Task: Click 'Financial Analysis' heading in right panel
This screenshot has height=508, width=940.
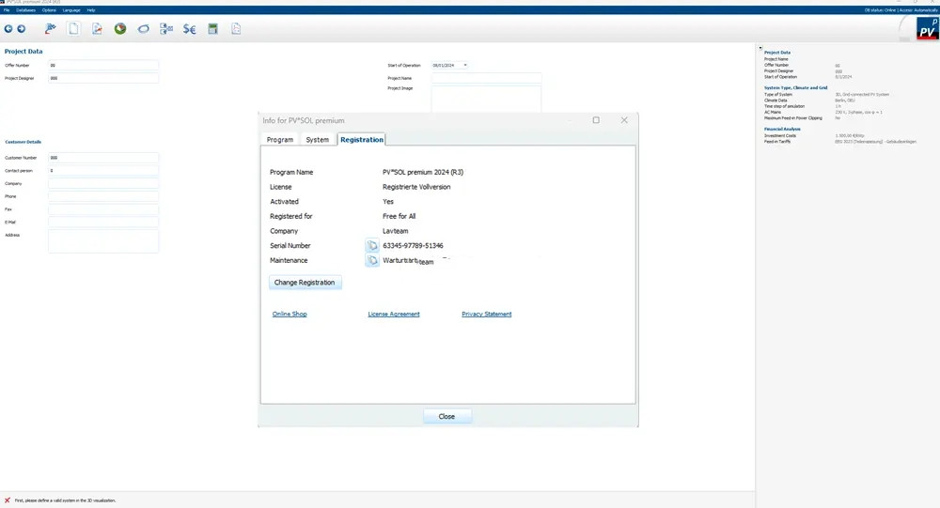Action: tap(782, 129)
